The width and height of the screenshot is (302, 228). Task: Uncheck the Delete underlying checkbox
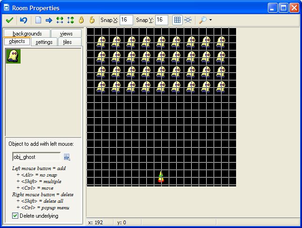pyautogui.click(x=15, y=216)
